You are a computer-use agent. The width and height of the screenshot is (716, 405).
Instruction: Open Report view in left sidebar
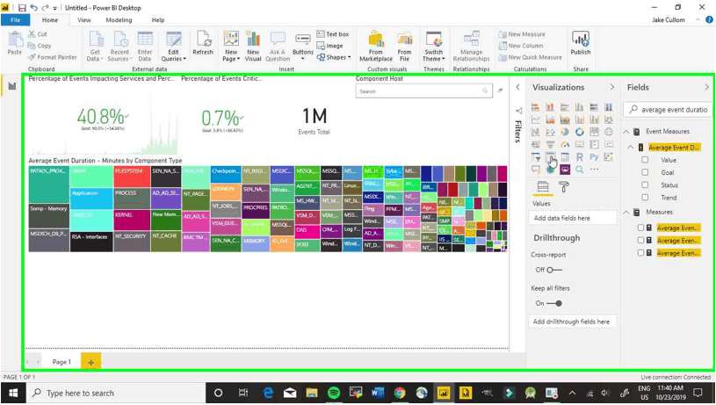click(x=12, y=86)
